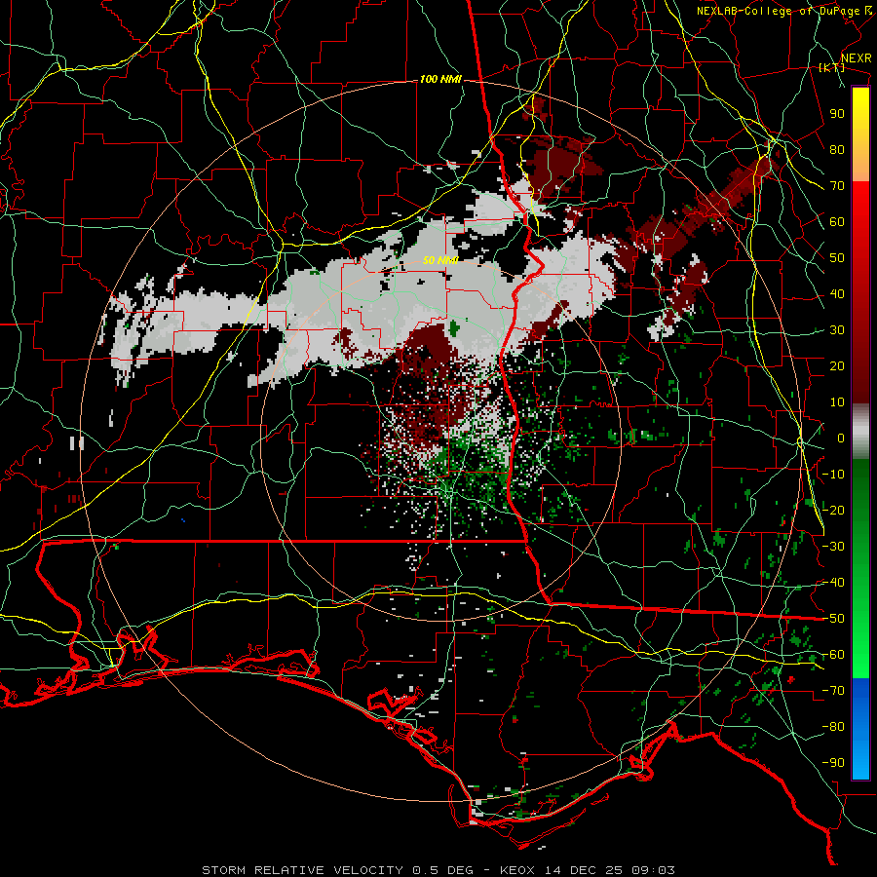Click the 100 NMI range ring label
This screenshot has height=877, width=877.
pyautogui.click(x=440, y=80)
